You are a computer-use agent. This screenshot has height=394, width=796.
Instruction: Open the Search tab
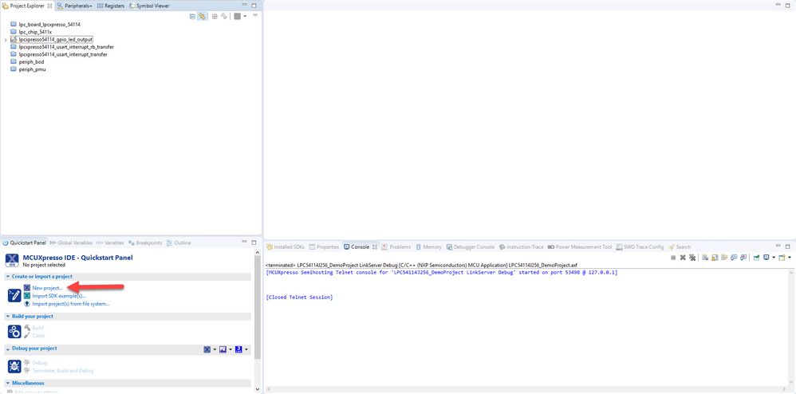[x=680, y=246]
